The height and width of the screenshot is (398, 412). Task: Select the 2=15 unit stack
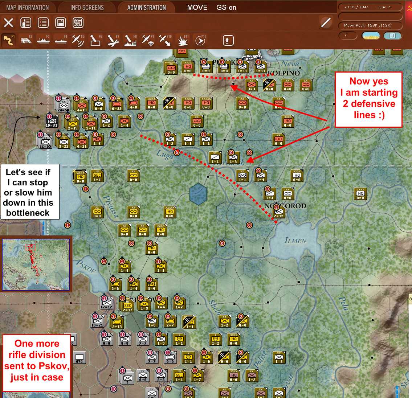(73, 123)
